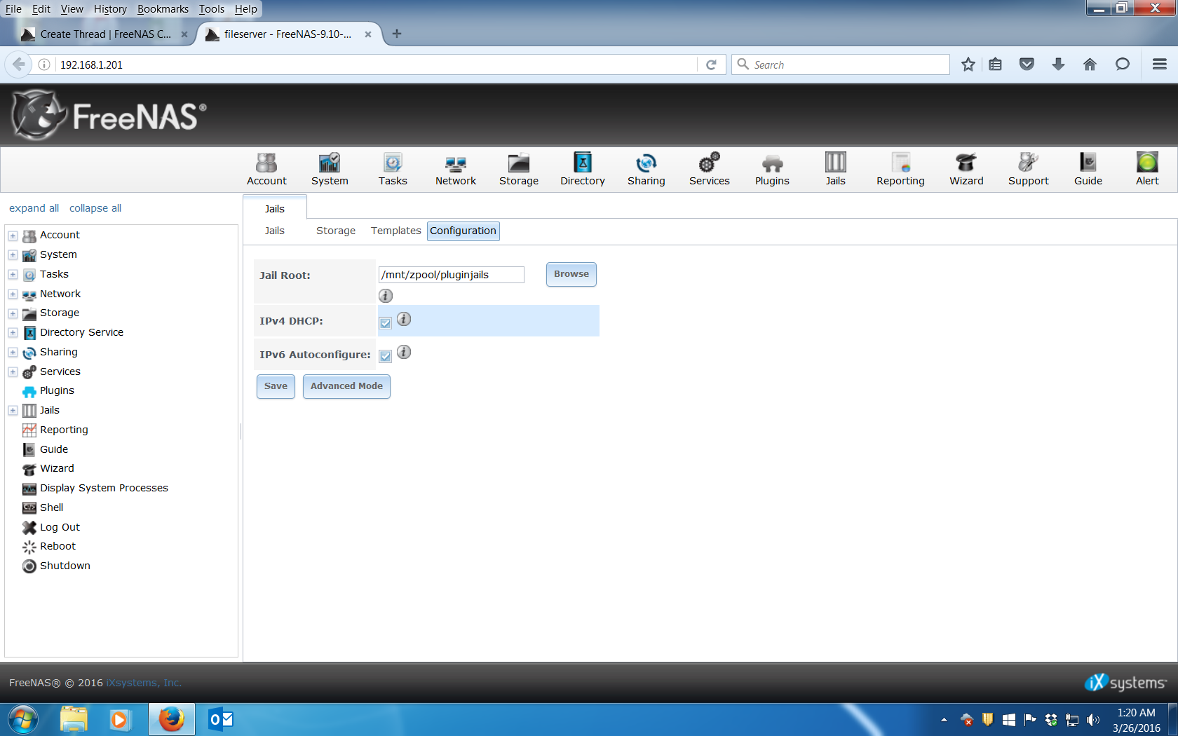Image resolution: width=1178 pixels, height=736 pixels.
Task: Launch the Wizard from the toolbar
Action: click(966, 170)
